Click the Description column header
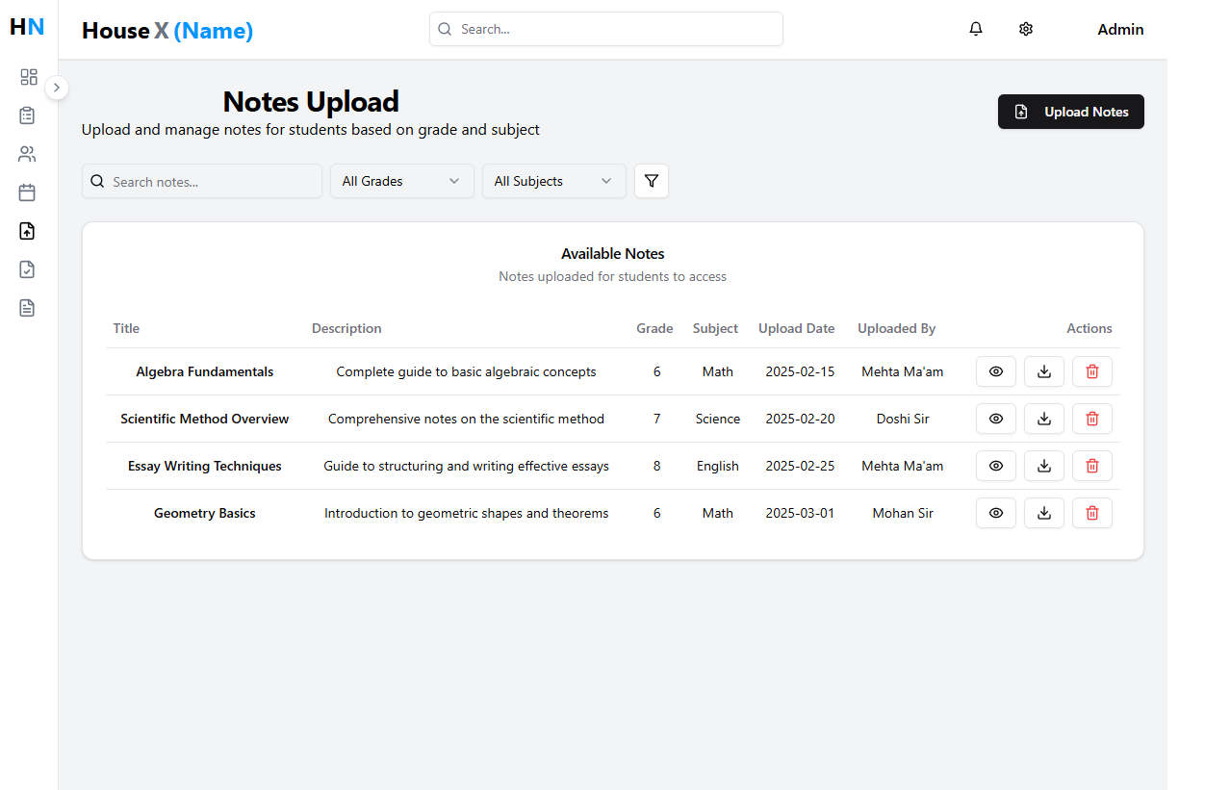This screenshot has width=1205, height=790. coord(346,328)
